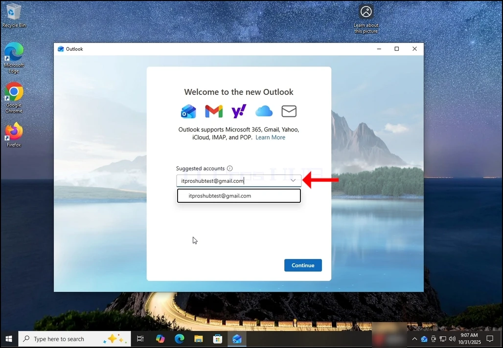Click the Gmail logo icon

point(214,111)
